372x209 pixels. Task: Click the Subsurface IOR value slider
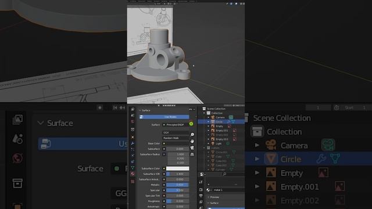click(178, 174)
